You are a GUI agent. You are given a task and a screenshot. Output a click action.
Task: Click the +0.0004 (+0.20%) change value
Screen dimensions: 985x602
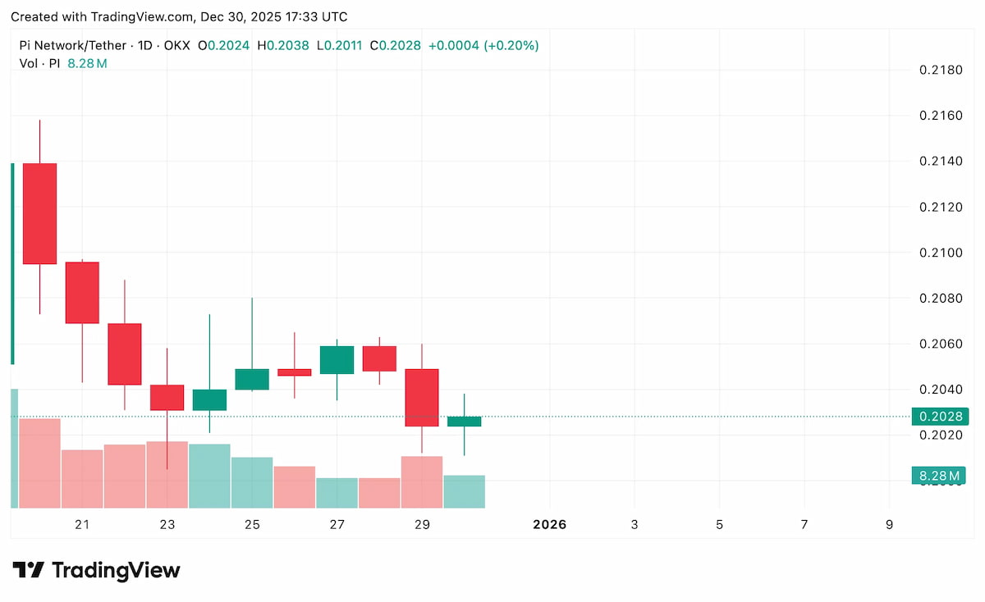click(486, 46)
